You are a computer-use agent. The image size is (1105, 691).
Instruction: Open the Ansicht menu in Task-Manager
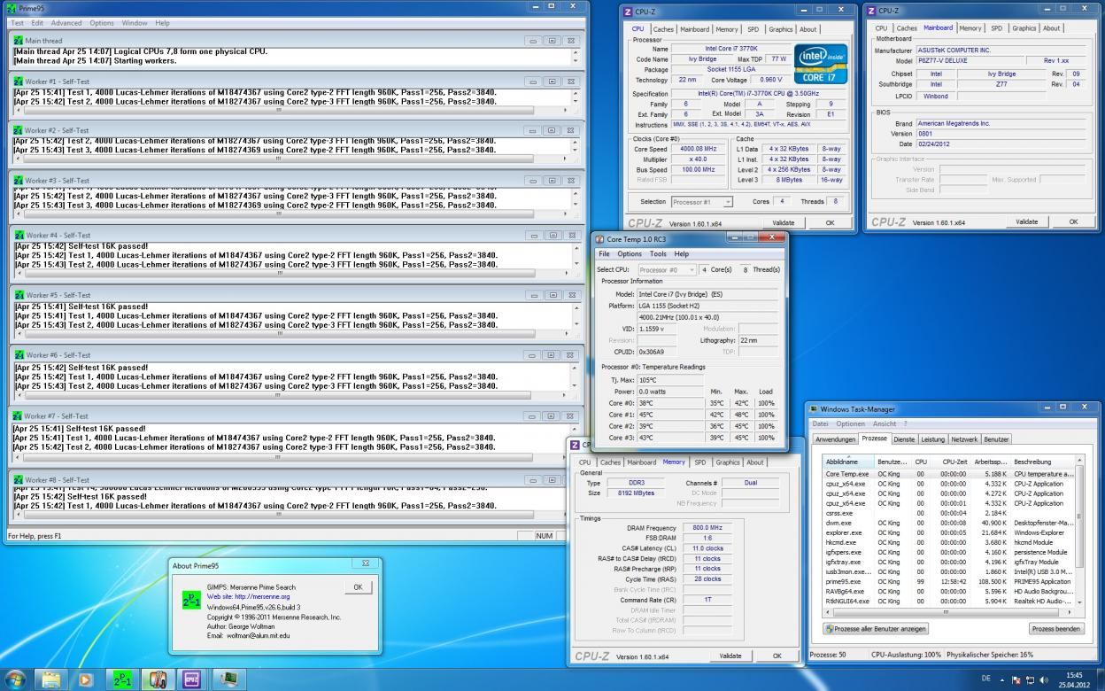[885, 423]
